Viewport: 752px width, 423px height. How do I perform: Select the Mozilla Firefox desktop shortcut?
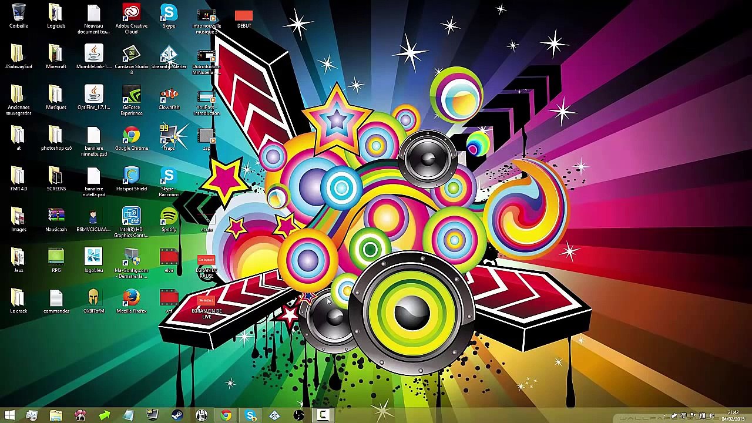click(131, 300)
